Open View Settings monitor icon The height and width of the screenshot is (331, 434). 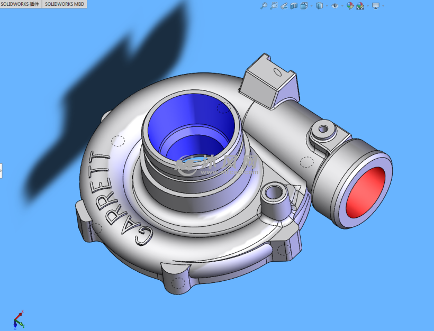pyautogui.click(x=376, y=6)
